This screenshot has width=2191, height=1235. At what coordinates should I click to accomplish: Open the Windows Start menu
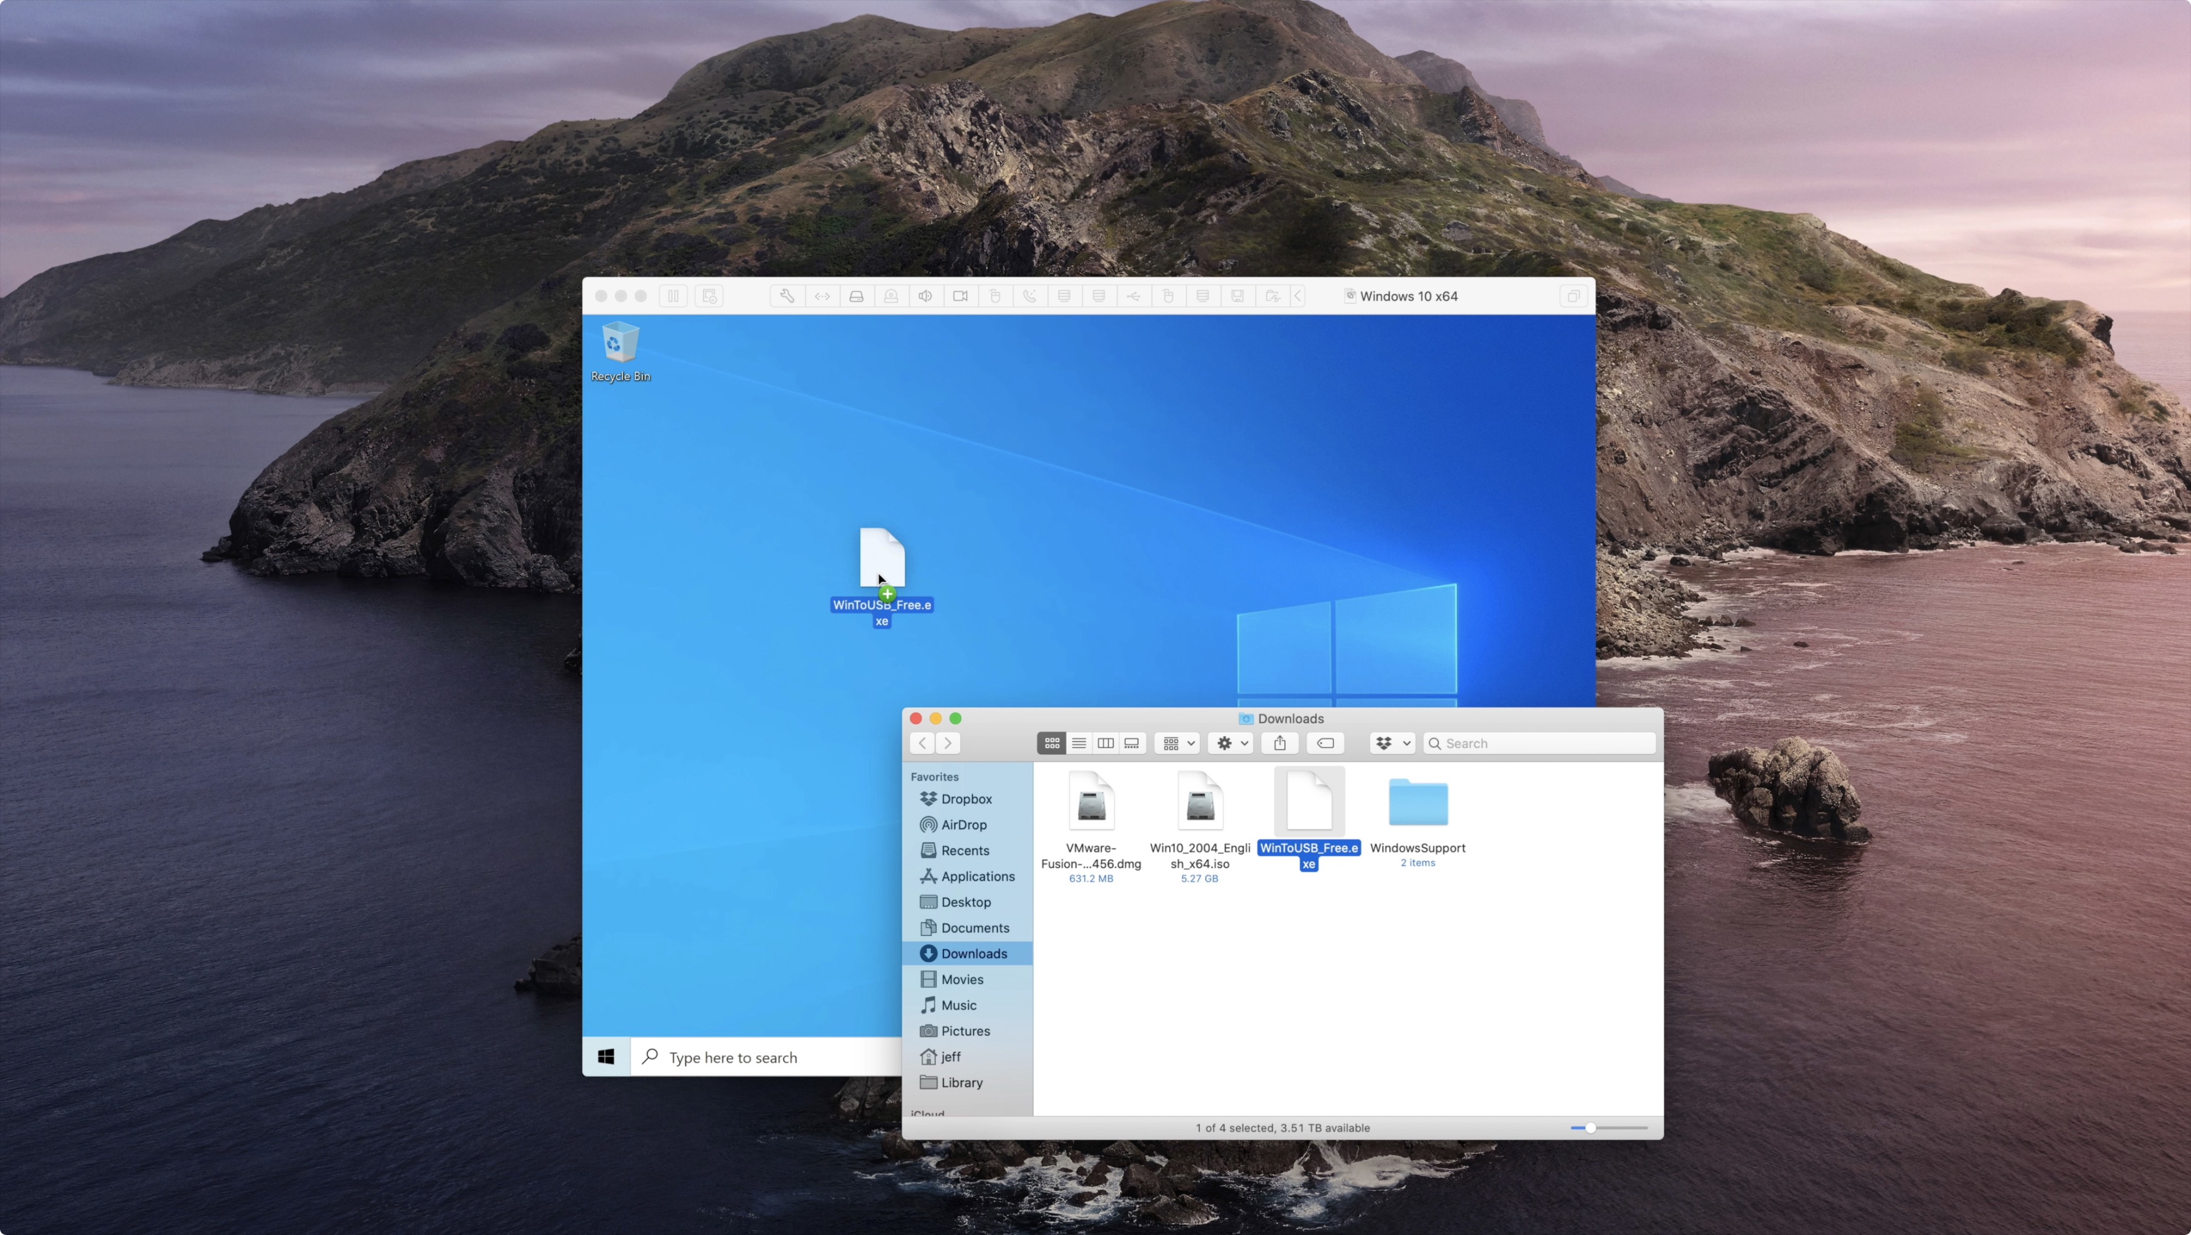pyautogui.click(x=605, y=1056)
